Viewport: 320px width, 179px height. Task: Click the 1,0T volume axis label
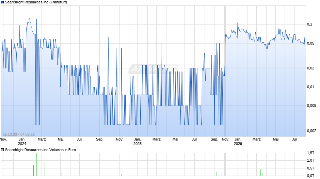[x=310, y=160]
